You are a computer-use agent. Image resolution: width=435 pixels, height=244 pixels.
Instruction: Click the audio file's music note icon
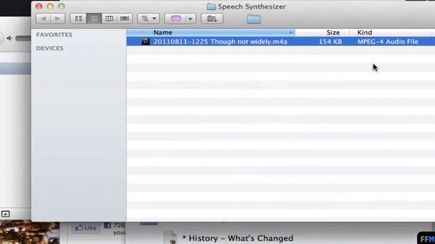tap(145, 41)
